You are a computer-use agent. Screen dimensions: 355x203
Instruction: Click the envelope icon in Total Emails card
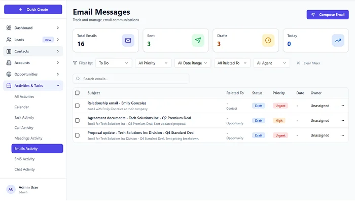[x=128, y=40]
